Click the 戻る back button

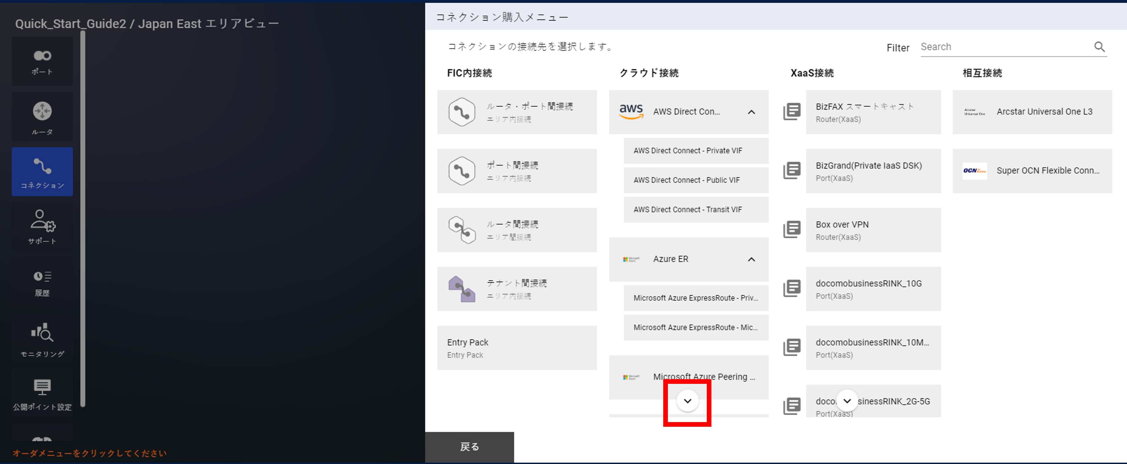[x=469, y=446]
